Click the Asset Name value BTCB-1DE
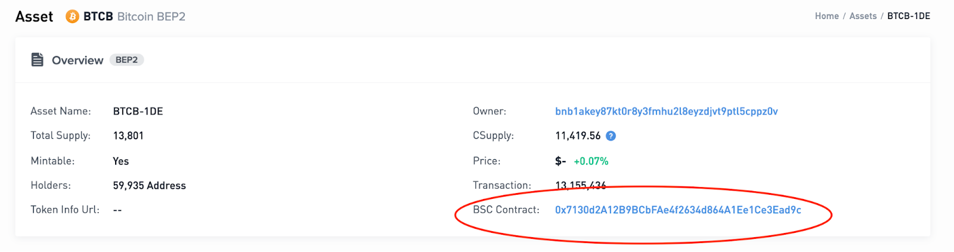Viewport: 954px width, 252px height. point(138,111)
